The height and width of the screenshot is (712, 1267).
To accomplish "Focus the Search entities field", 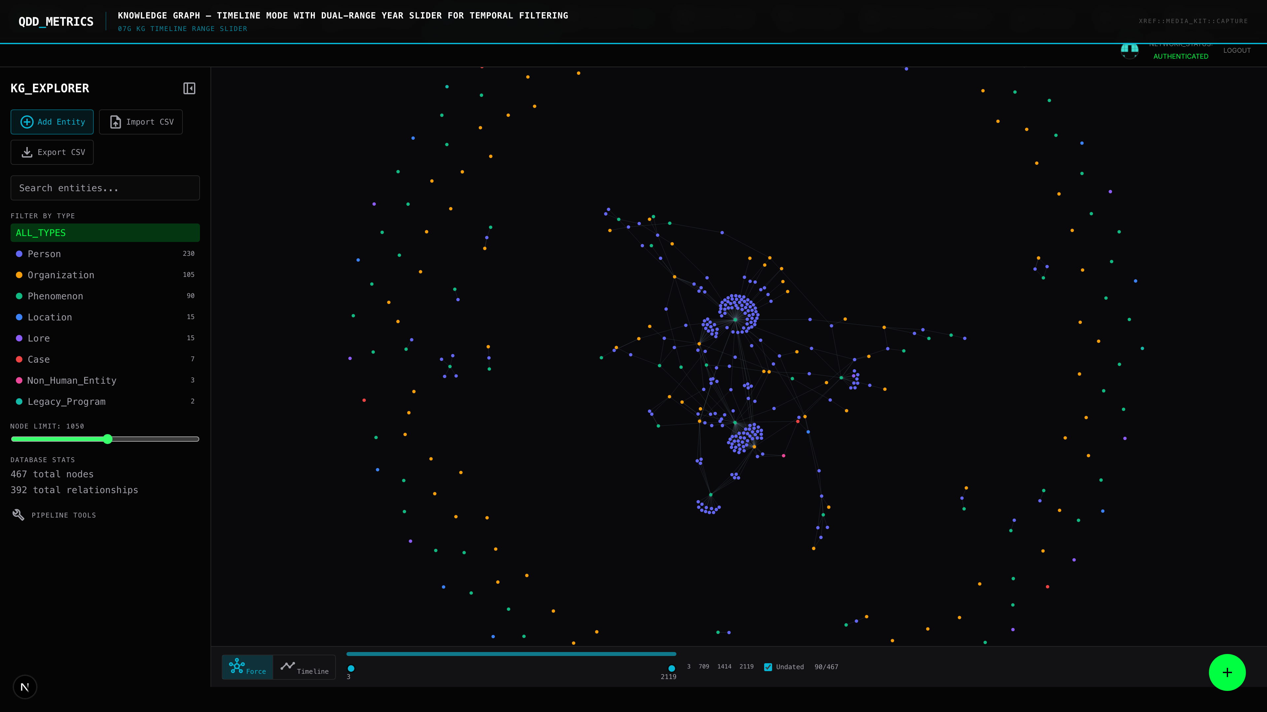I will [x=105, y=188].
